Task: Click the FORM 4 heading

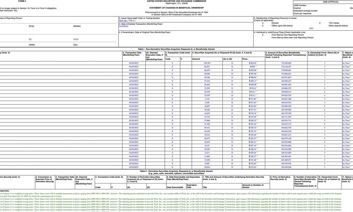Action: [x=22, y=1]
